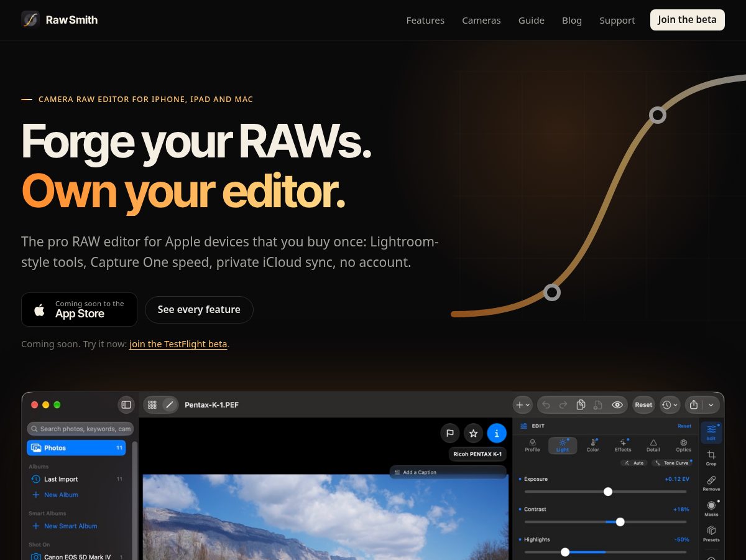746x560 pixels.
Task: Open the Presets tool
Action: pos(711,534)
